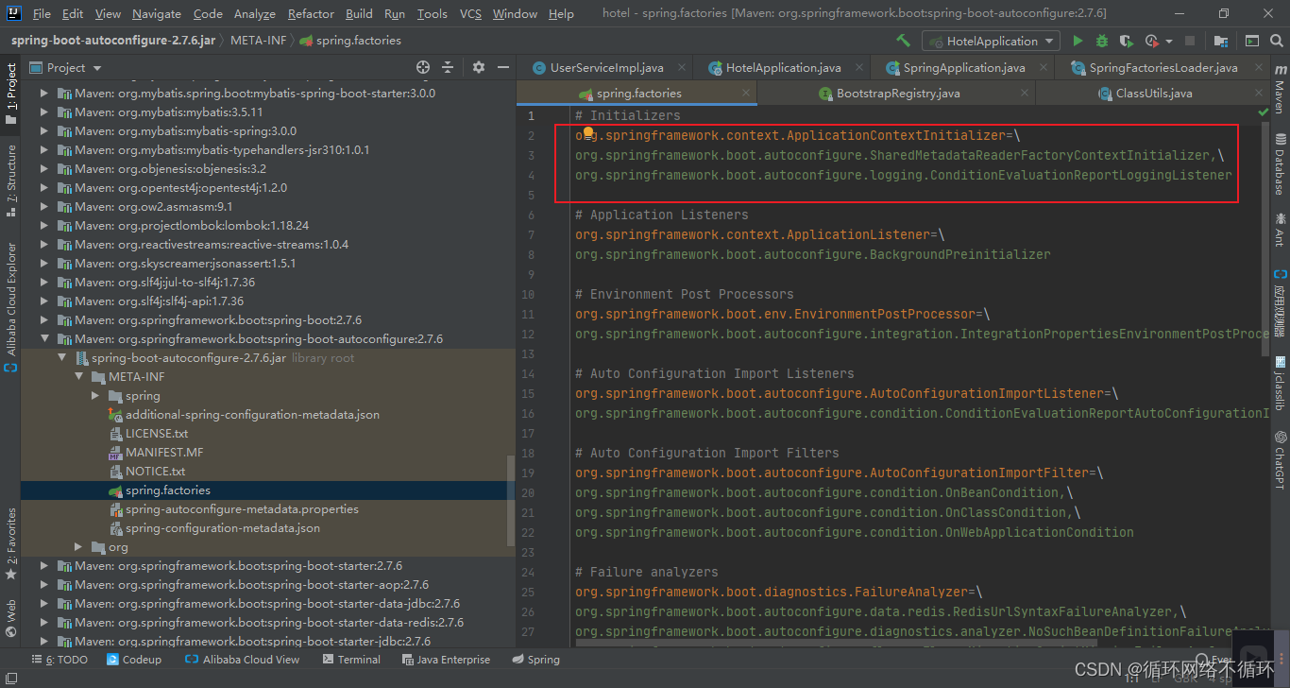Expand the org folder under META-INF

coord(77,546)
